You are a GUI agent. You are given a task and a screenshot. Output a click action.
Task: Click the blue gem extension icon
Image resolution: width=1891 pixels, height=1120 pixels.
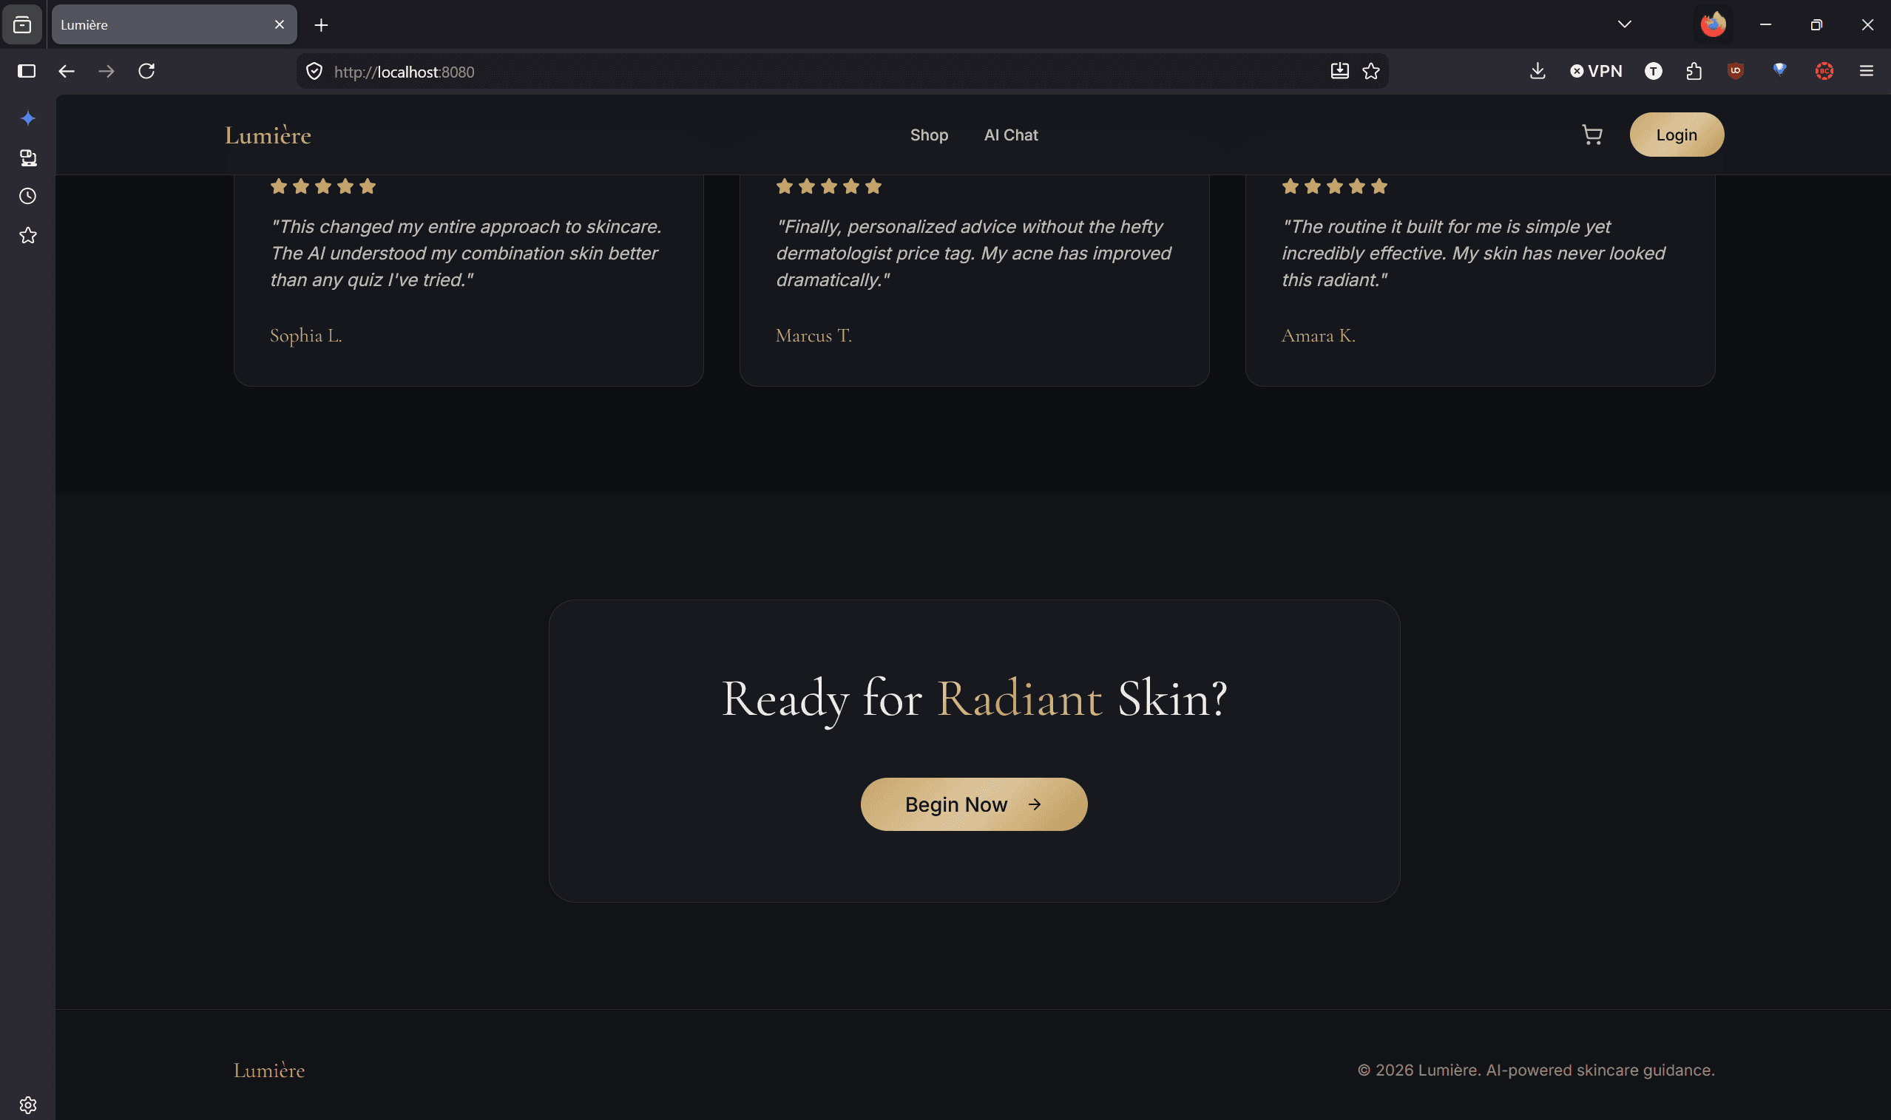click(1780, 70)
